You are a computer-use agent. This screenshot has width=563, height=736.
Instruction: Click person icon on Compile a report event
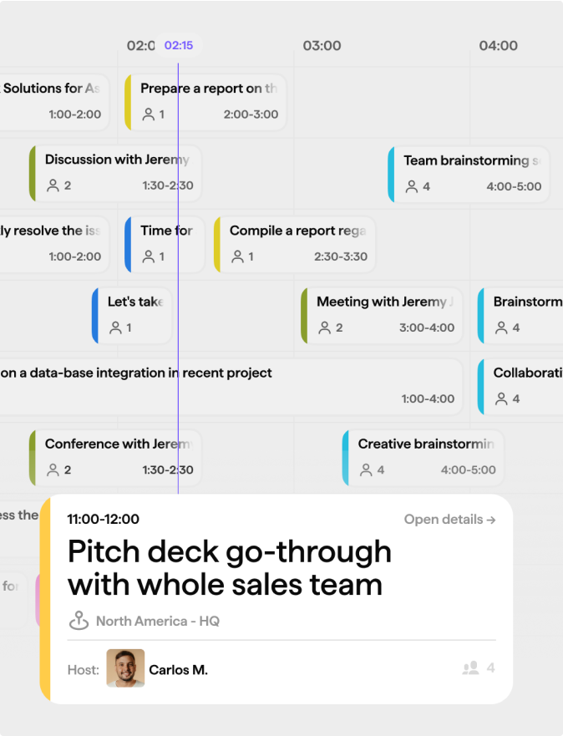click(238, 256)
